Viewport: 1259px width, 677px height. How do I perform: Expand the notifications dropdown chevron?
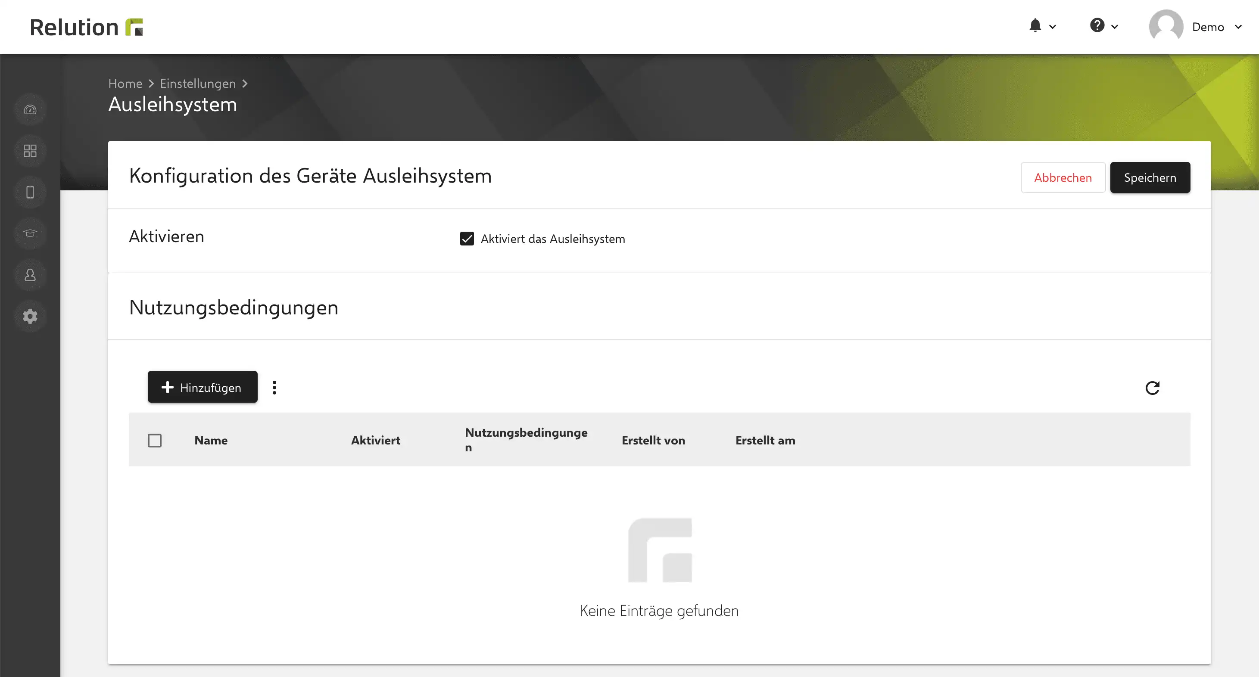[1053, 27]
